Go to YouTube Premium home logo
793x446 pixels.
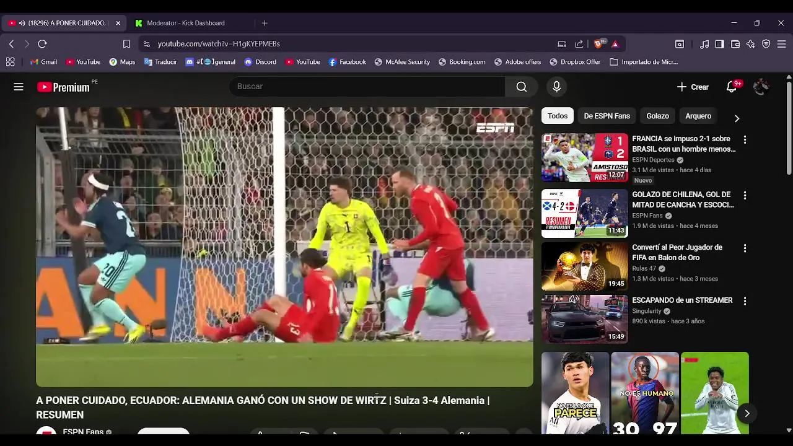(x=64, y=87)
